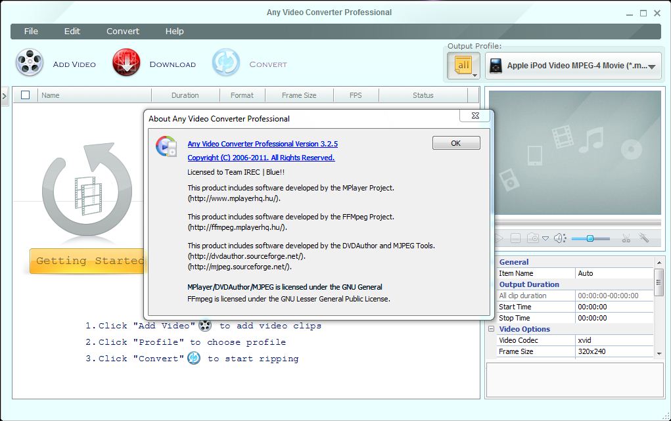Click the mplayerhq.hu URL text
The width and height of the screenshot is (671, 421).
pyautogui.click(x=234, y=198)
